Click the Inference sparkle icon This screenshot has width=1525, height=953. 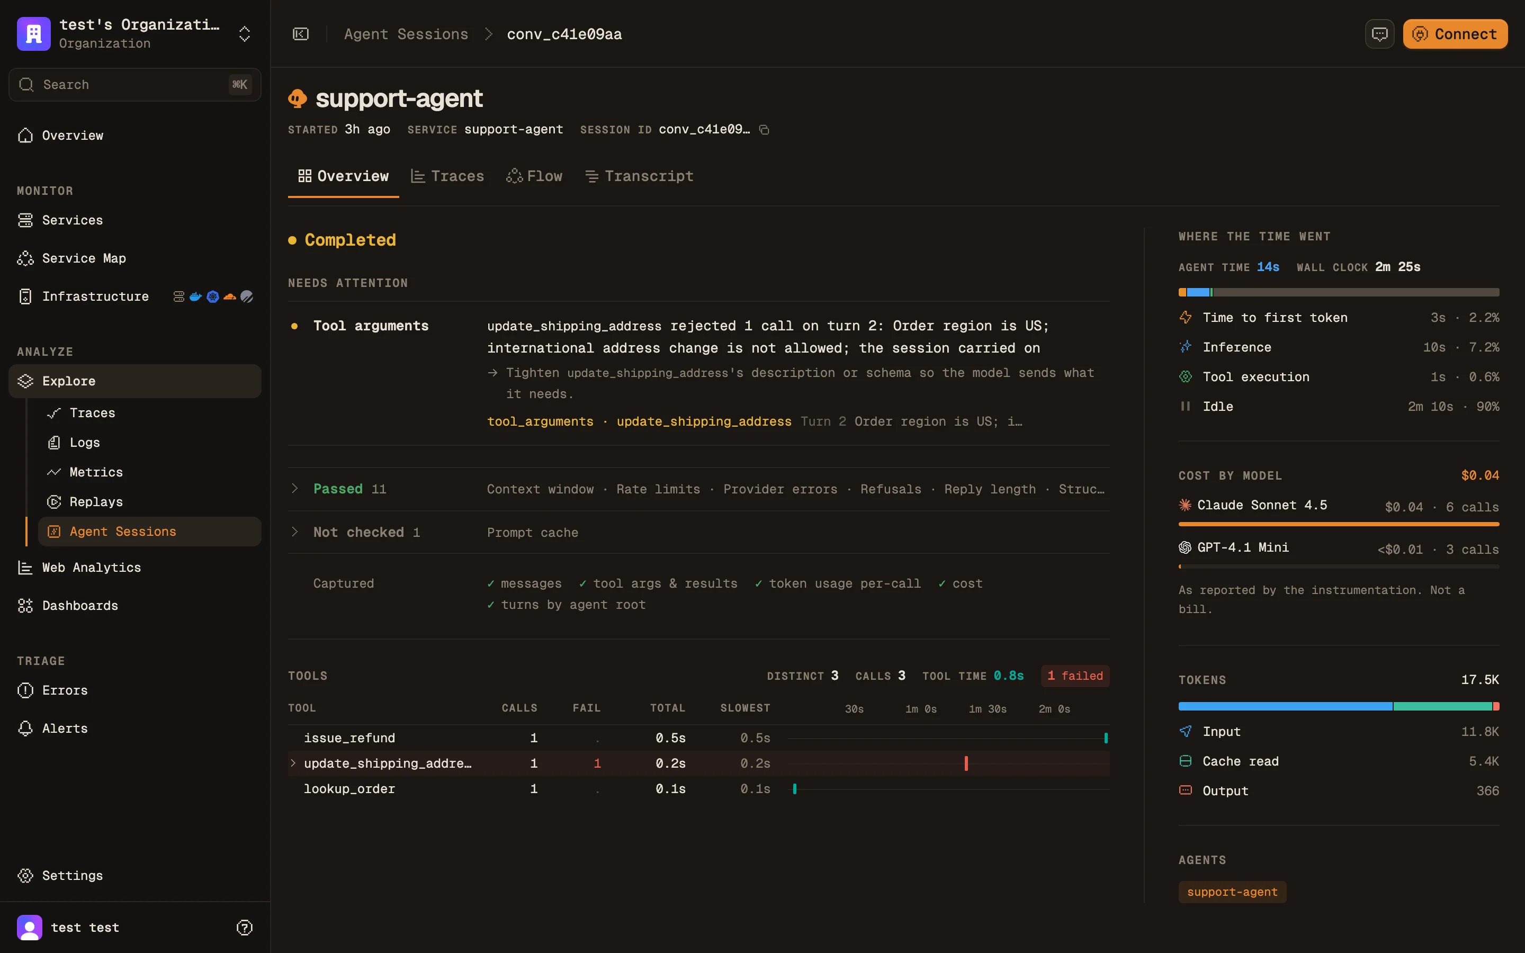coord(1186,347)
